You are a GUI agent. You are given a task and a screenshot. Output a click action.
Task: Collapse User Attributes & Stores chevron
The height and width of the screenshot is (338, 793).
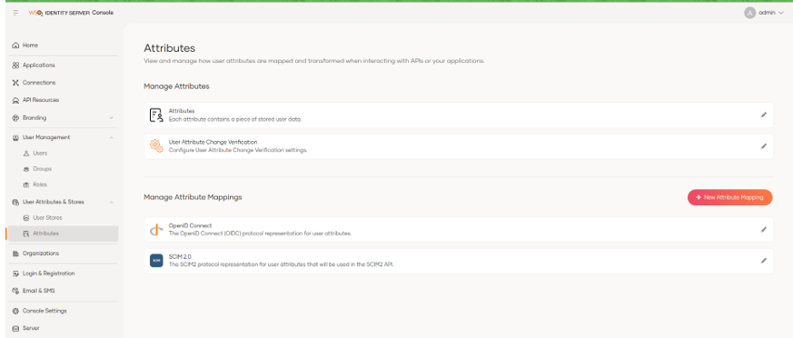coord(111,202)
